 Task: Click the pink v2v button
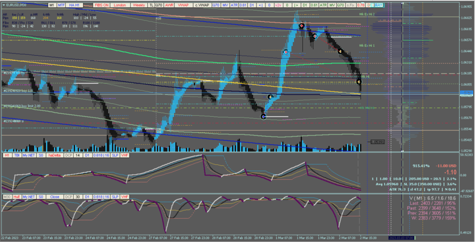pyautogui.click(x=278, y=5)
